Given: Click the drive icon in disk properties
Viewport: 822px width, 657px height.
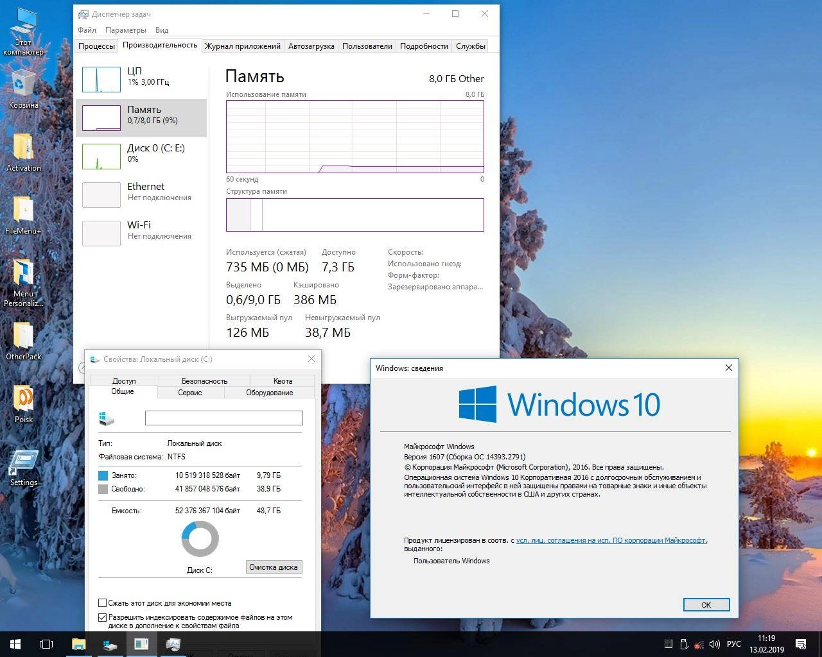Looking at the screenshot, I should 107,418.
